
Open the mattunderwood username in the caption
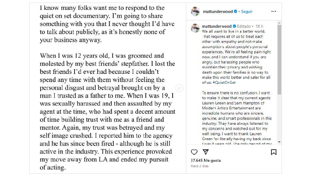(217, 26)
